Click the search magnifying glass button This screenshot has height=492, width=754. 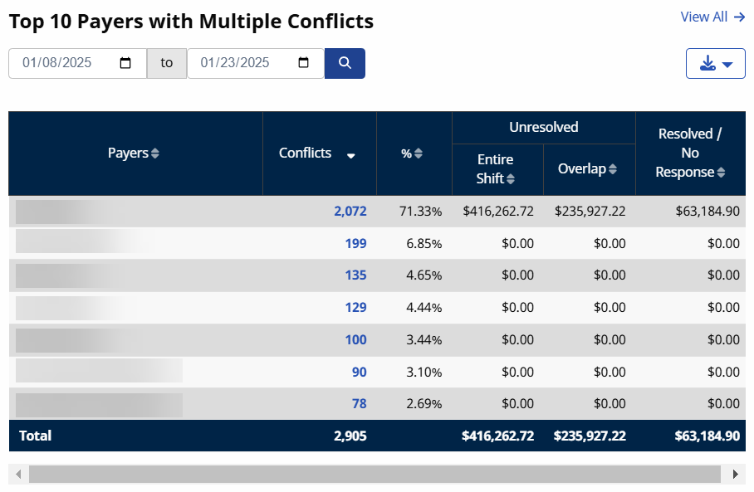coord(345,63)
